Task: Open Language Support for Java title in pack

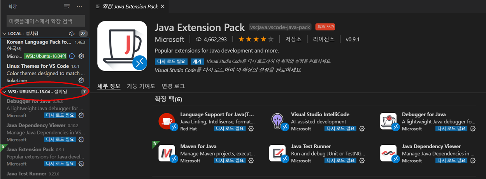Action: pyautogui.click(x=217, y=114)
